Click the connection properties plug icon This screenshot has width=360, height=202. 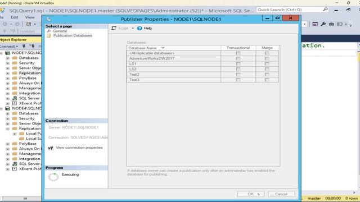[51, 148]
